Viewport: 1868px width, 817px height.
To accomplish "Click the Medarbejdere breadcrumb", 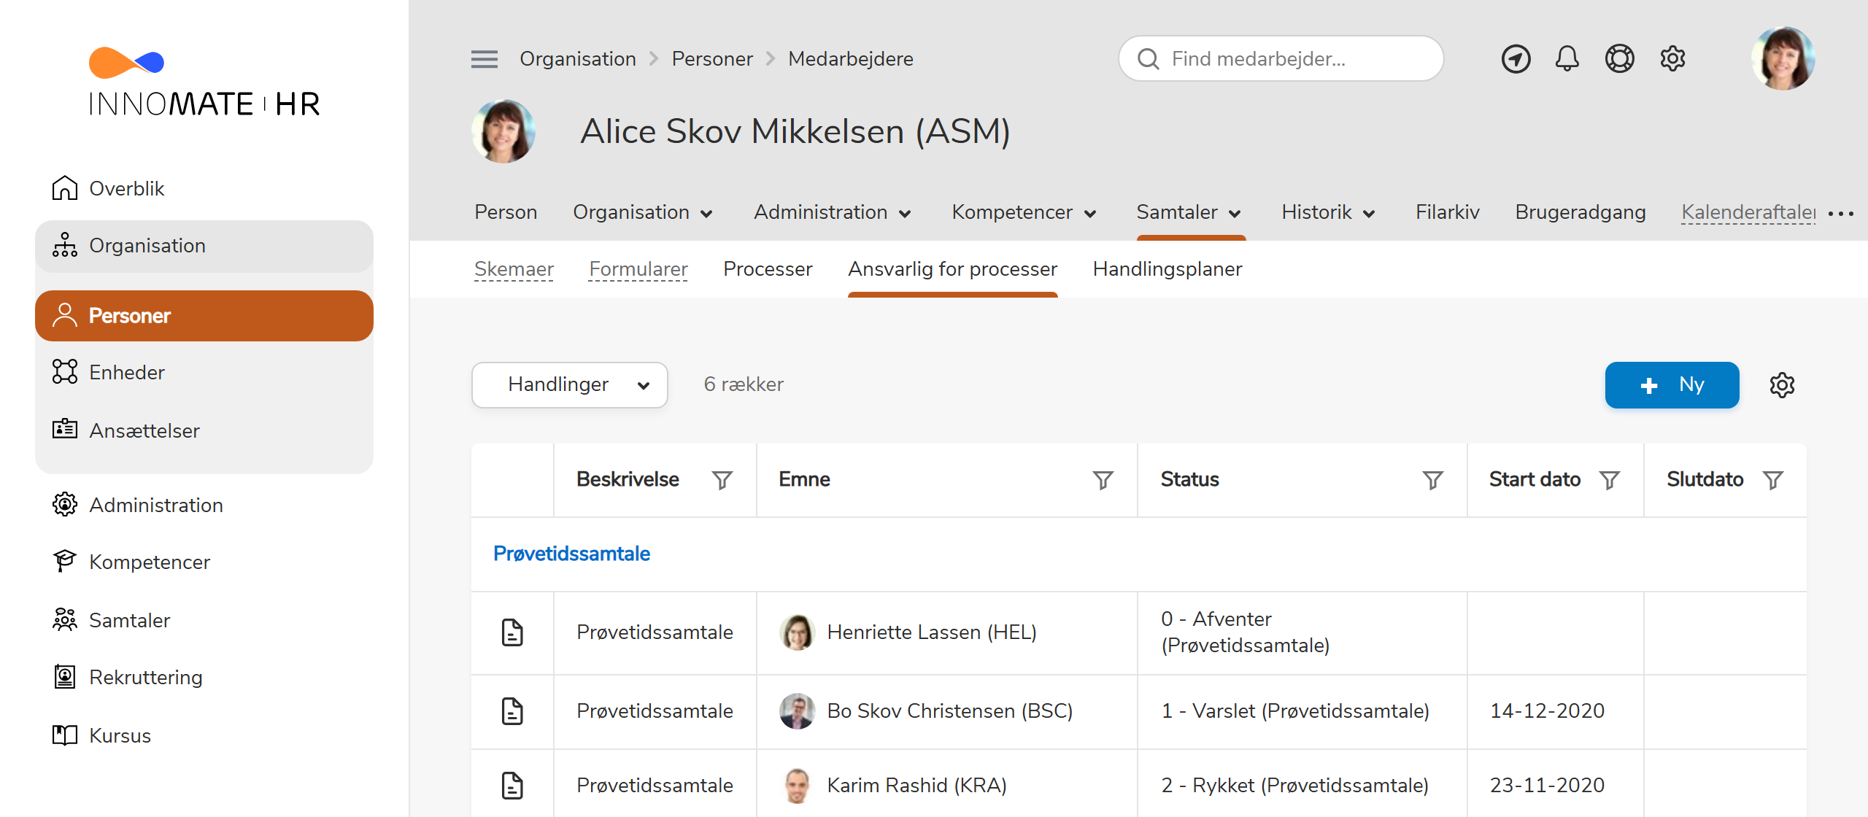I will [851, 59].
